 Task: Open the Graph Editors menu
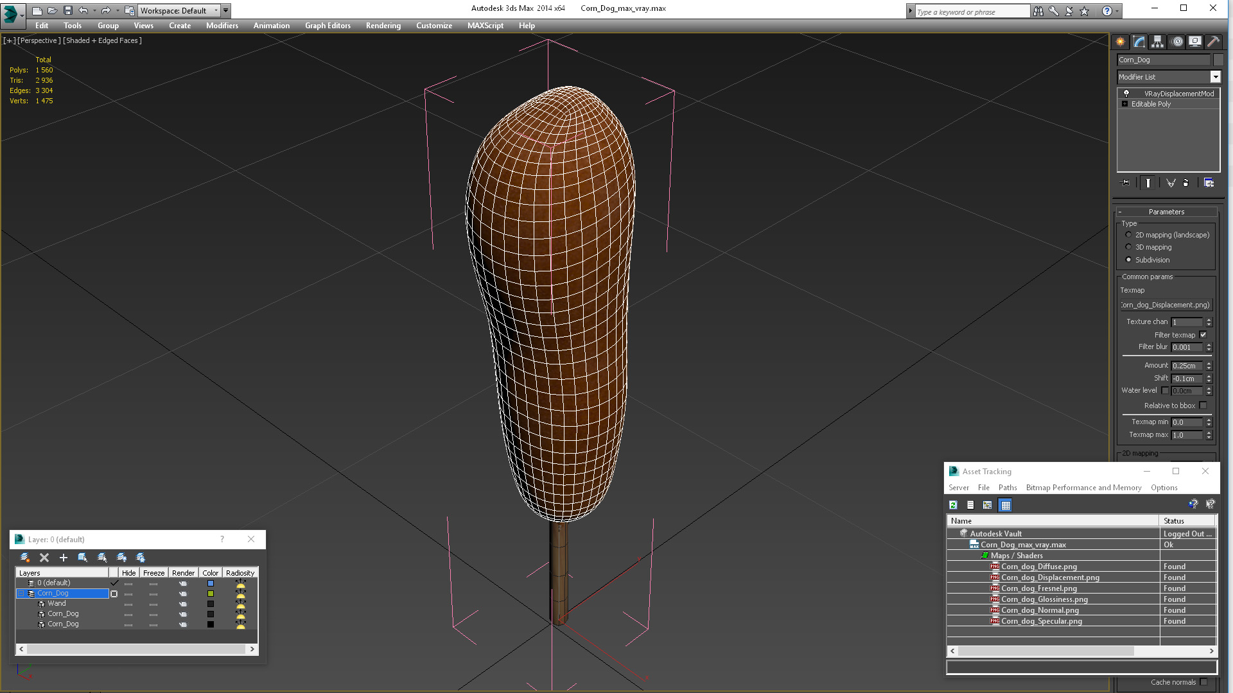328,26
